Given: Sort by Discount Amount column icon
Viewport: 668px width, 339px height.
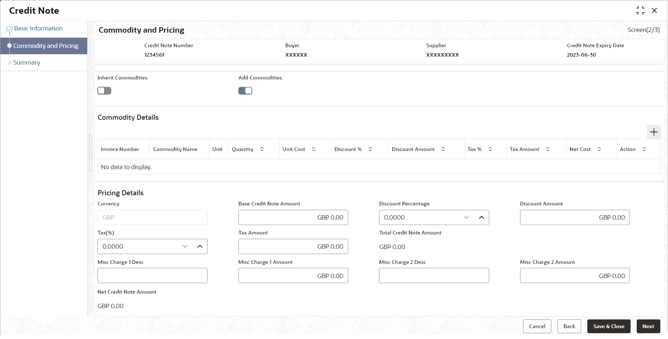Looking at the screenshot, I should click(x=443, y=149).
